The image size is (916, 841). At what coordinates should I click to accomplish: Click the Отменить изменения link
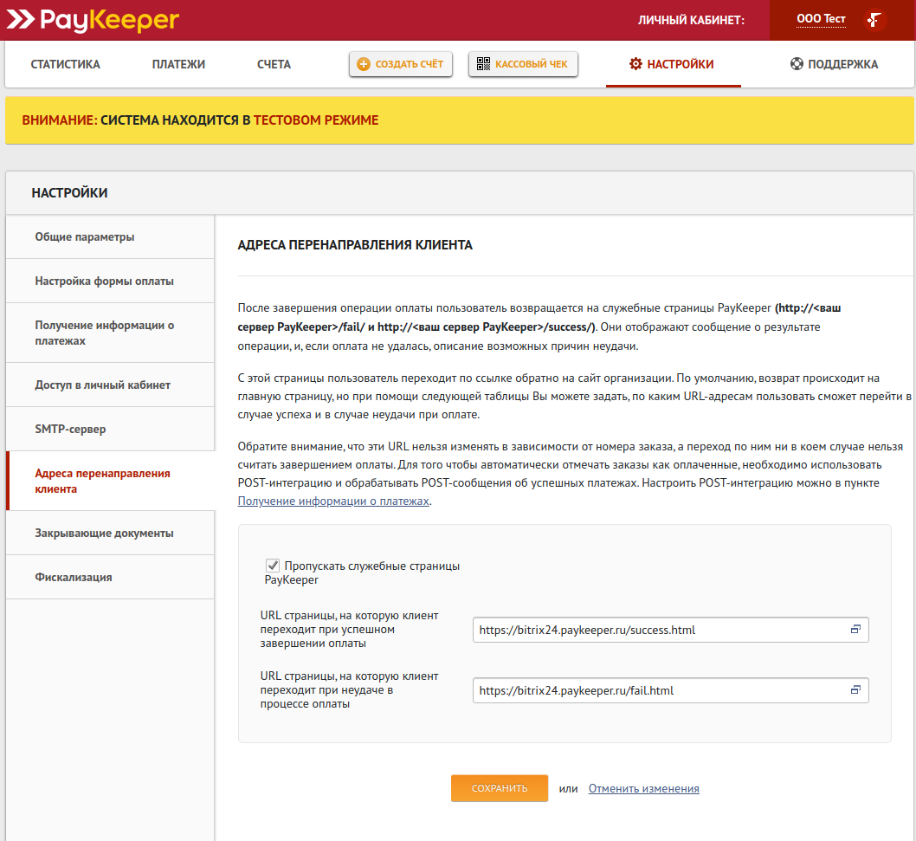(x=643, y=788)
